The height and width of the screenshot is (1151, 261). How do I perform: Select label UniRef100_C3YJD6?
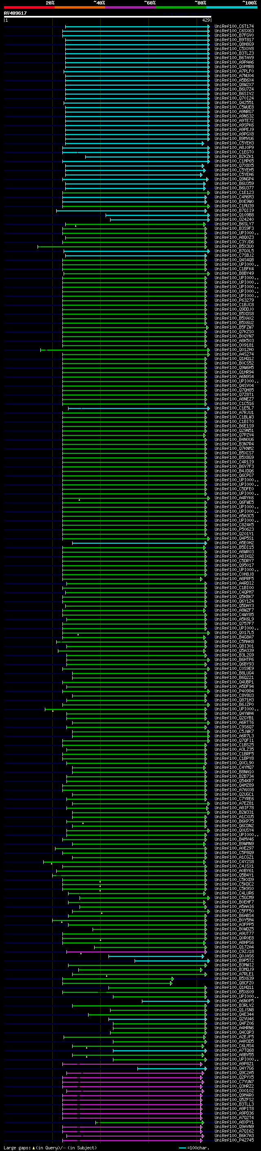(234, 242)
